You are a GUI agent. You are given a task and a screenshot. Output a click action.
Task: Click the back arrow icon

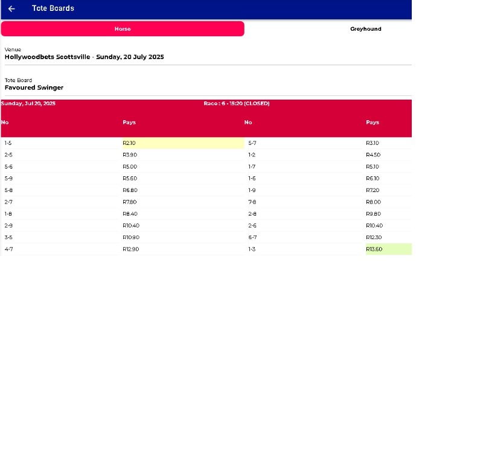click(11, 8)
